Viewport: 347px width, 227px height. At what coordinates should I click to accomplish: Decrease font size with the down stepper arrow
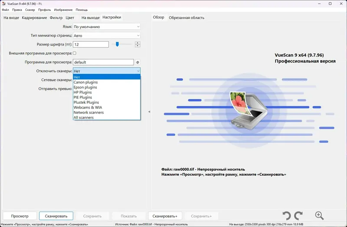tap(137, 46)
